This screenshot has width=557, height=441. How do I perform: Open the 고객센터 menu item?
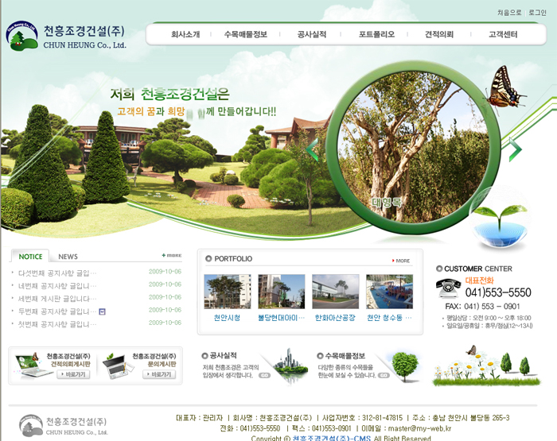[x=503, y=35]
